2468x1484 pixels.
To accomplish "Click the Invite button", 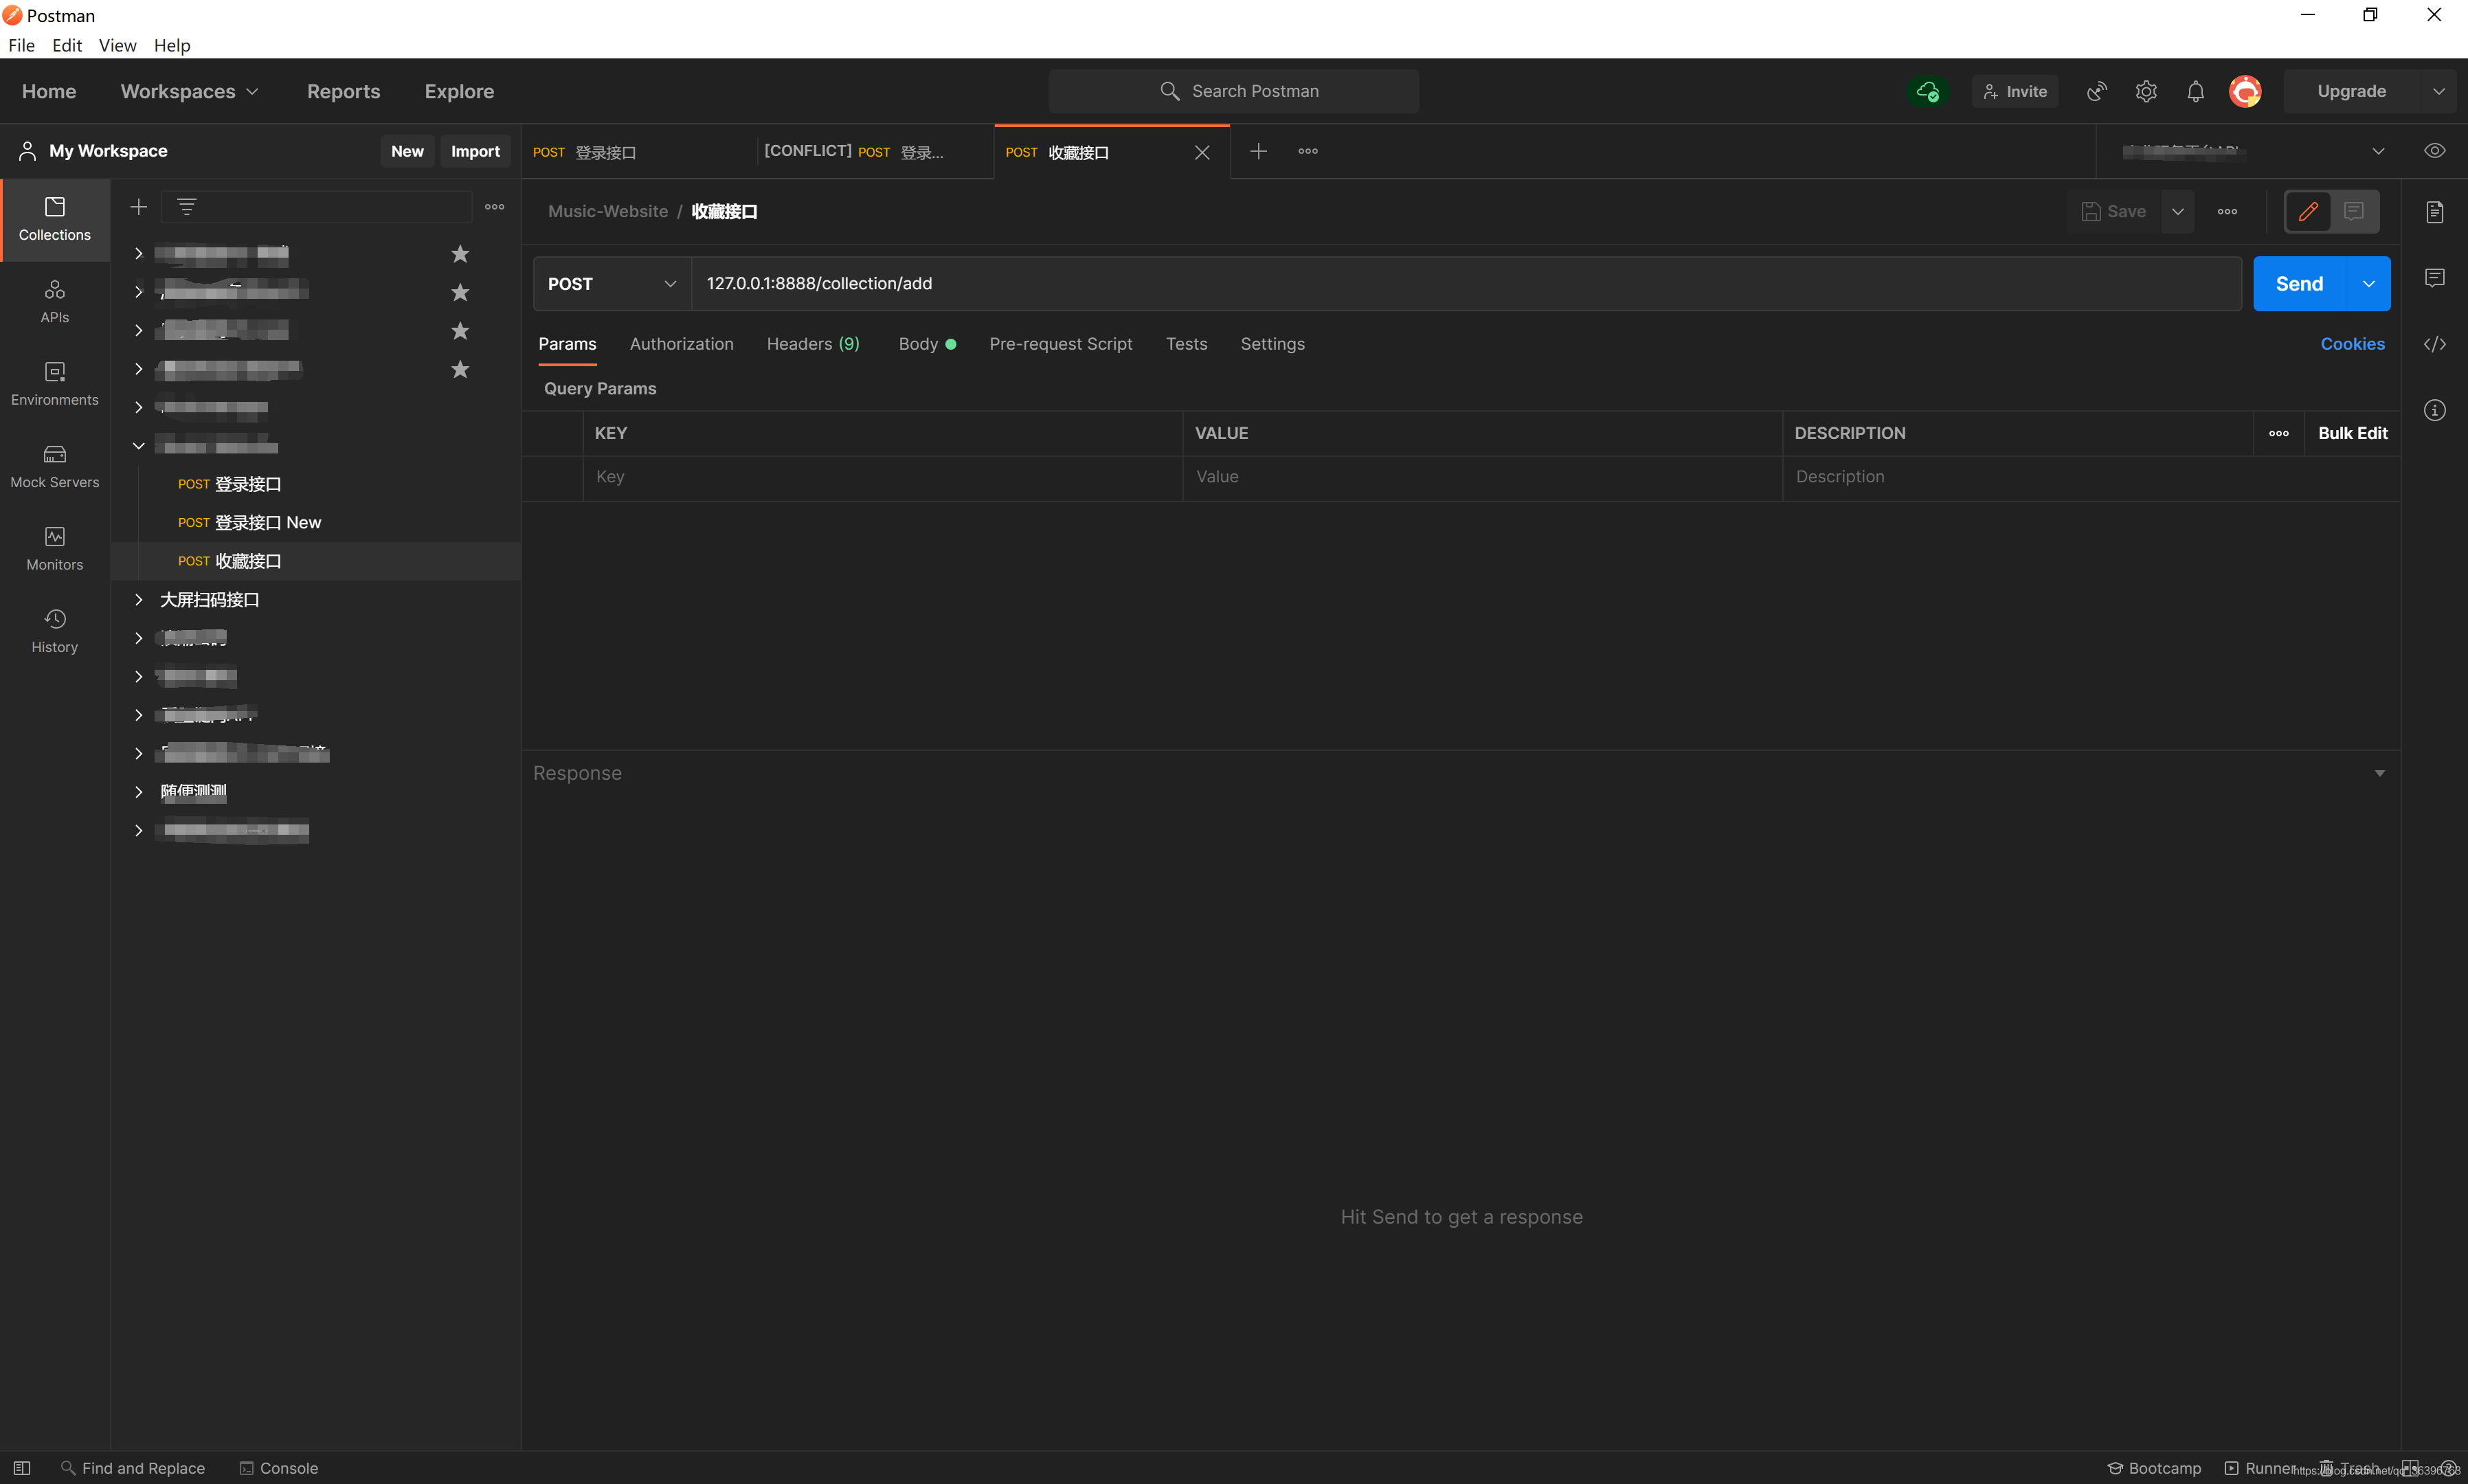I will pyautogui.click(x=2015, y=92).
